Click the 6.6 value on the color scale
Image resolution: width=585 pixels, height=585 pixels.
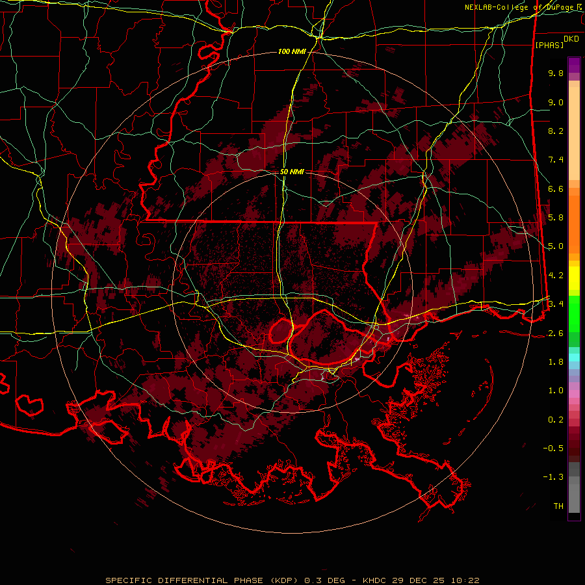556,188
